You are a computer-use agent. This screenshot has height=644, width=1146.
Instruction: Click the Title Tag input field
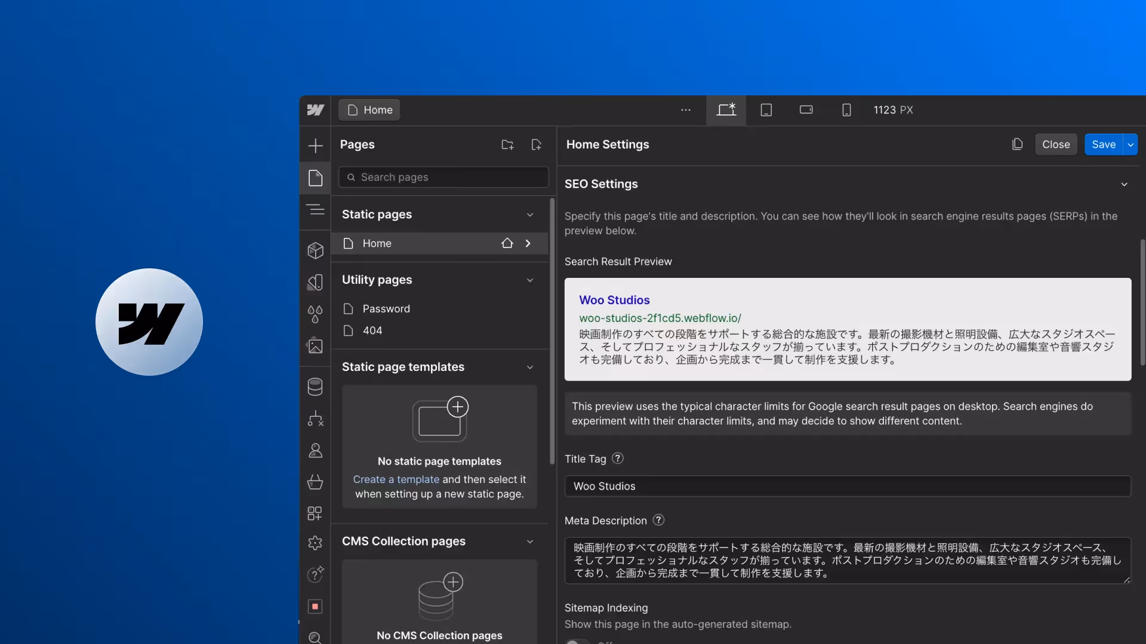tap(847, 487)
